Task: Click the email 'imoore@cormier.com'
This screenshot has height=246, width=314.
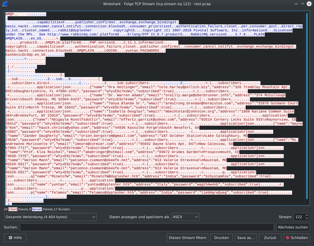Action: click(x=94, y=144)
